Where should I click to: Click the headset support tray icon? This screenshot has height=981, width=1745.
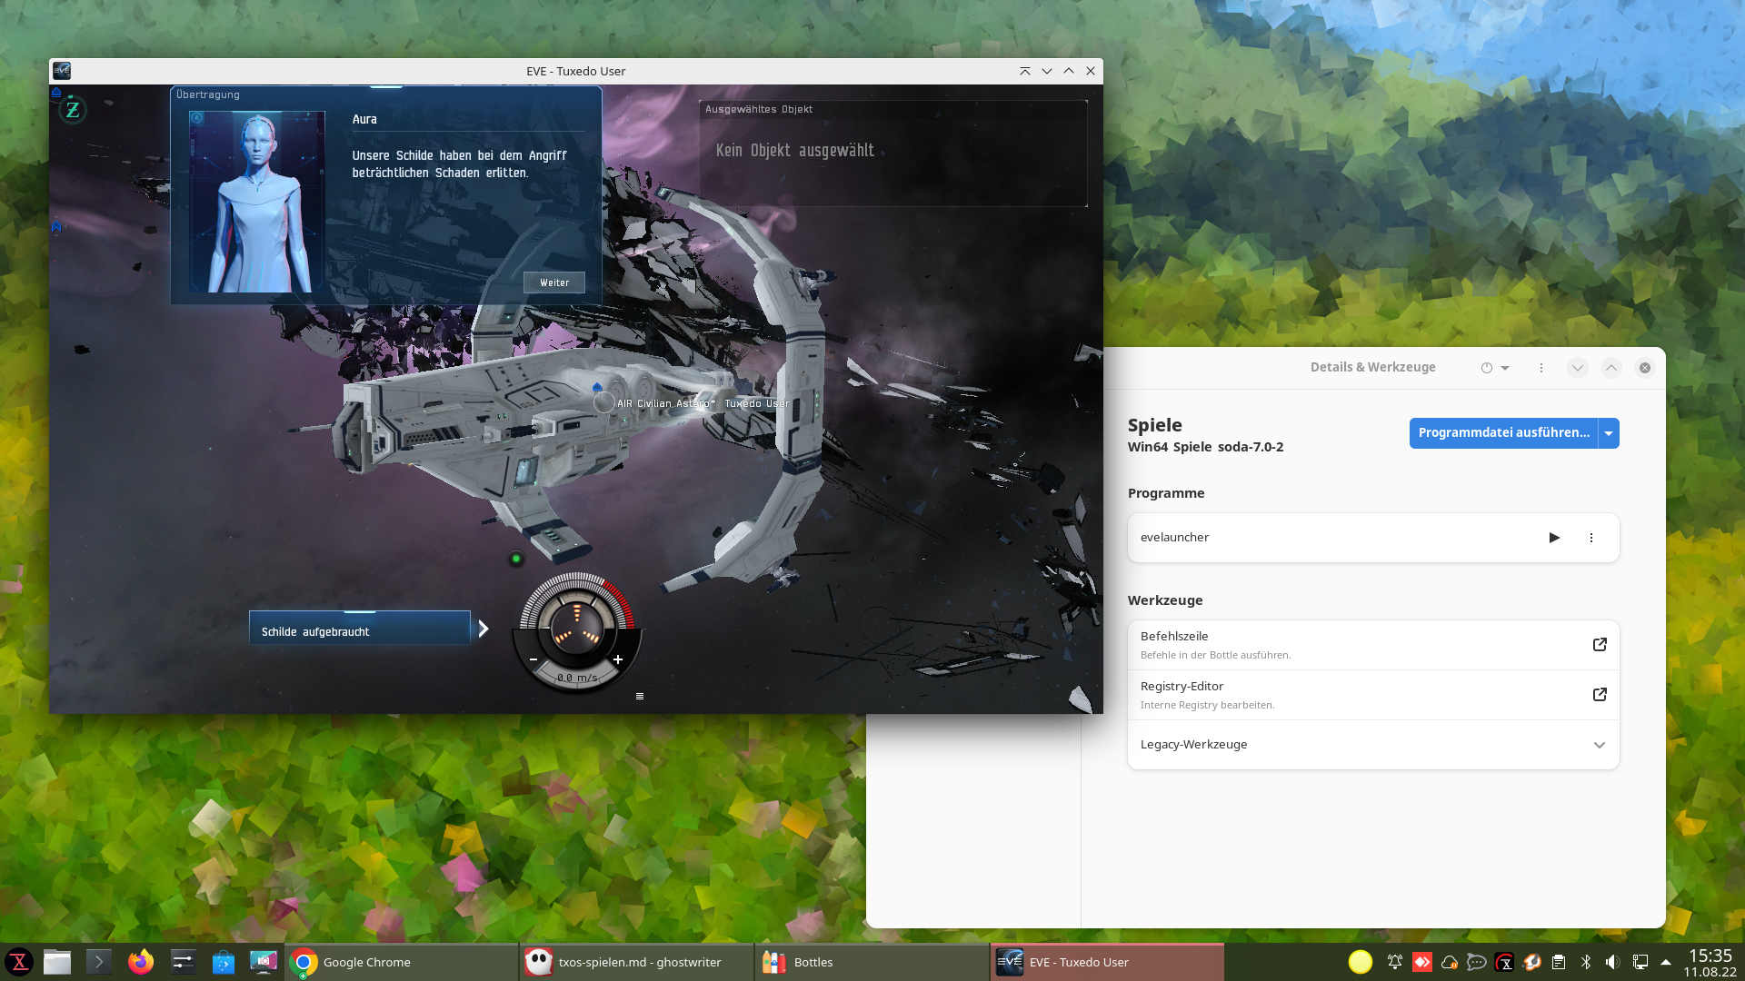click(x=1531, y=962)
